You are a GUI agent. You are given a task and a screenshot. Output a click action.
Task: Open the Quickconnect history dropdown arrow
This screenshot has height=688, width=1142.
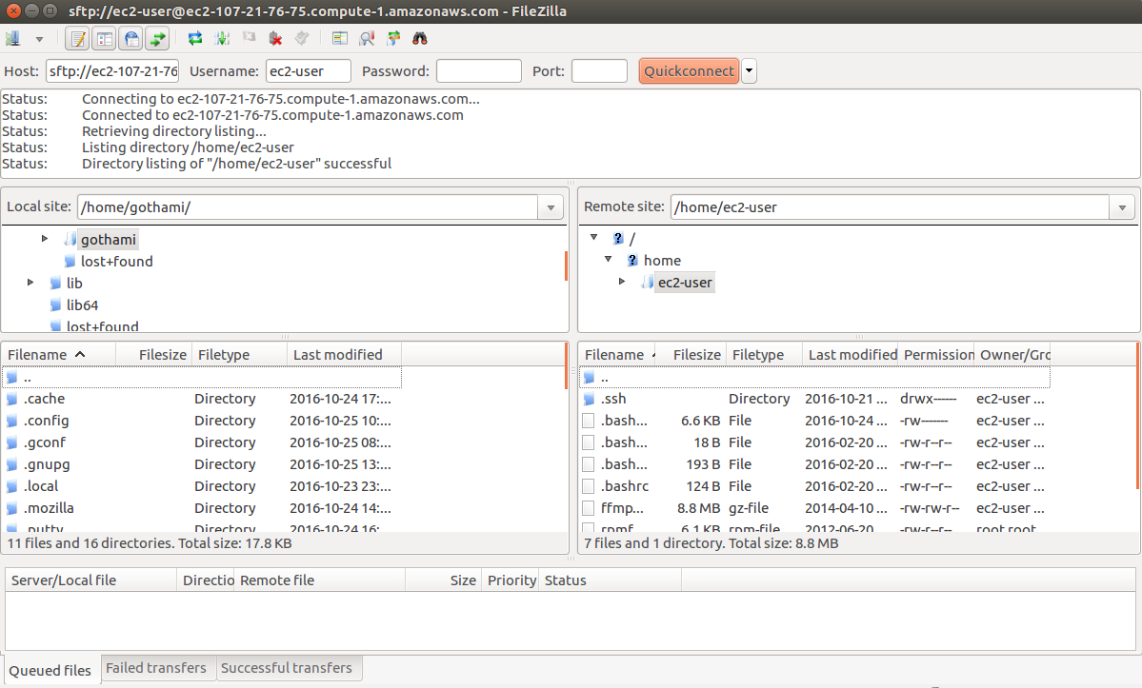[749, 71]
